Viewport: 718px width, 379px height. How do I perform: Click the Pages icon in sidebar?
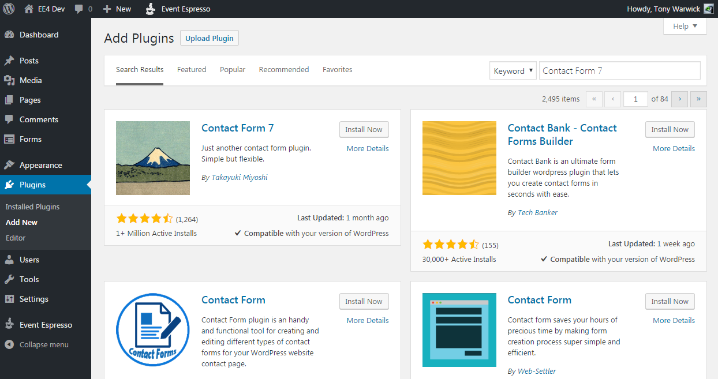point(9,100)
